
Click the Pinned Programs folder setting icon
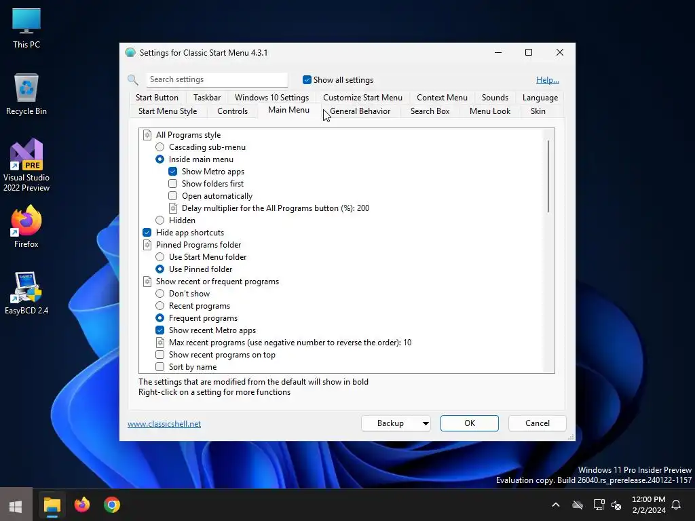coord(147,245)
